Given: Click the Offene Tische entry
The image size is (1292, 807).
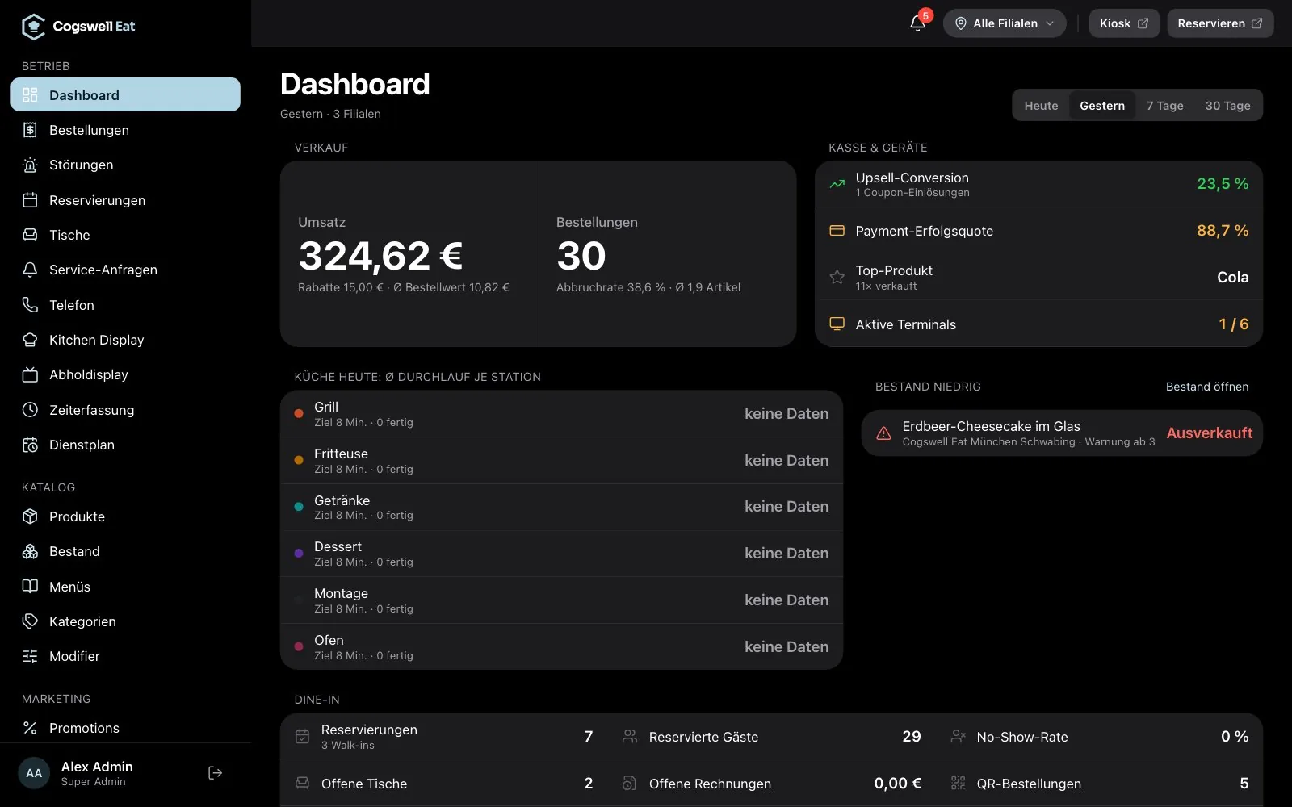Looking at the screenshot, I should [x=444, y=784].
